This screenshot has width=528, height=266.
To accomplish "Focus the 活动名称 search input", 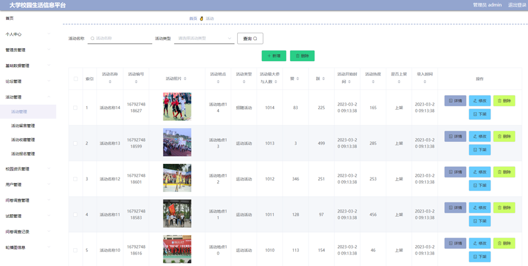I will coord(120,39).
